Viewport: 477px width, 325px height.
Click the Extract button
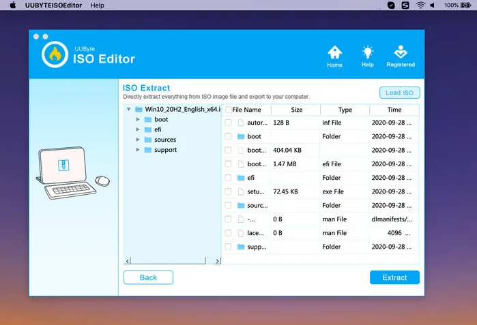(394, 277)
